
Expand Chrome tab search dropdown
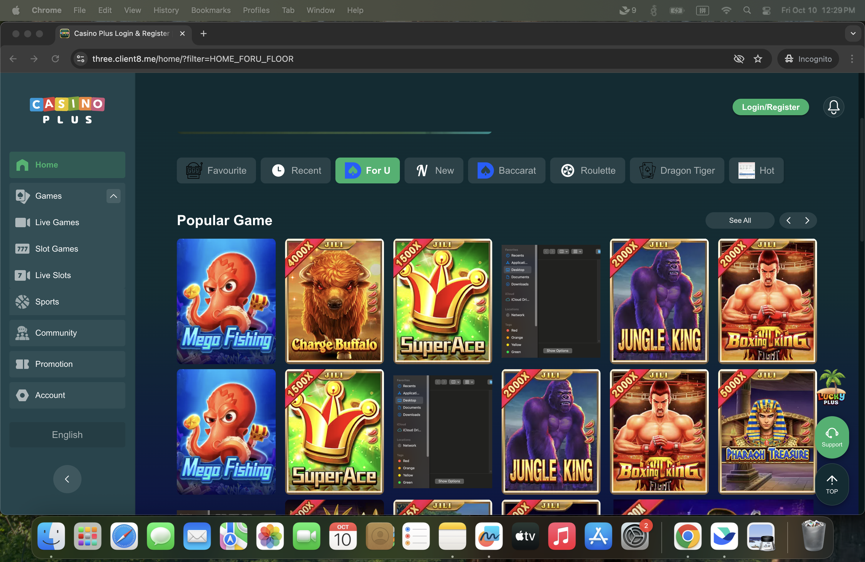tap(853, 34)
